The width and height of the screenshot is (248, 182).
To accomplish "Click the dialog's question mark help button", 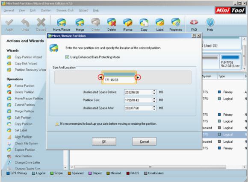I will point(194,36).
